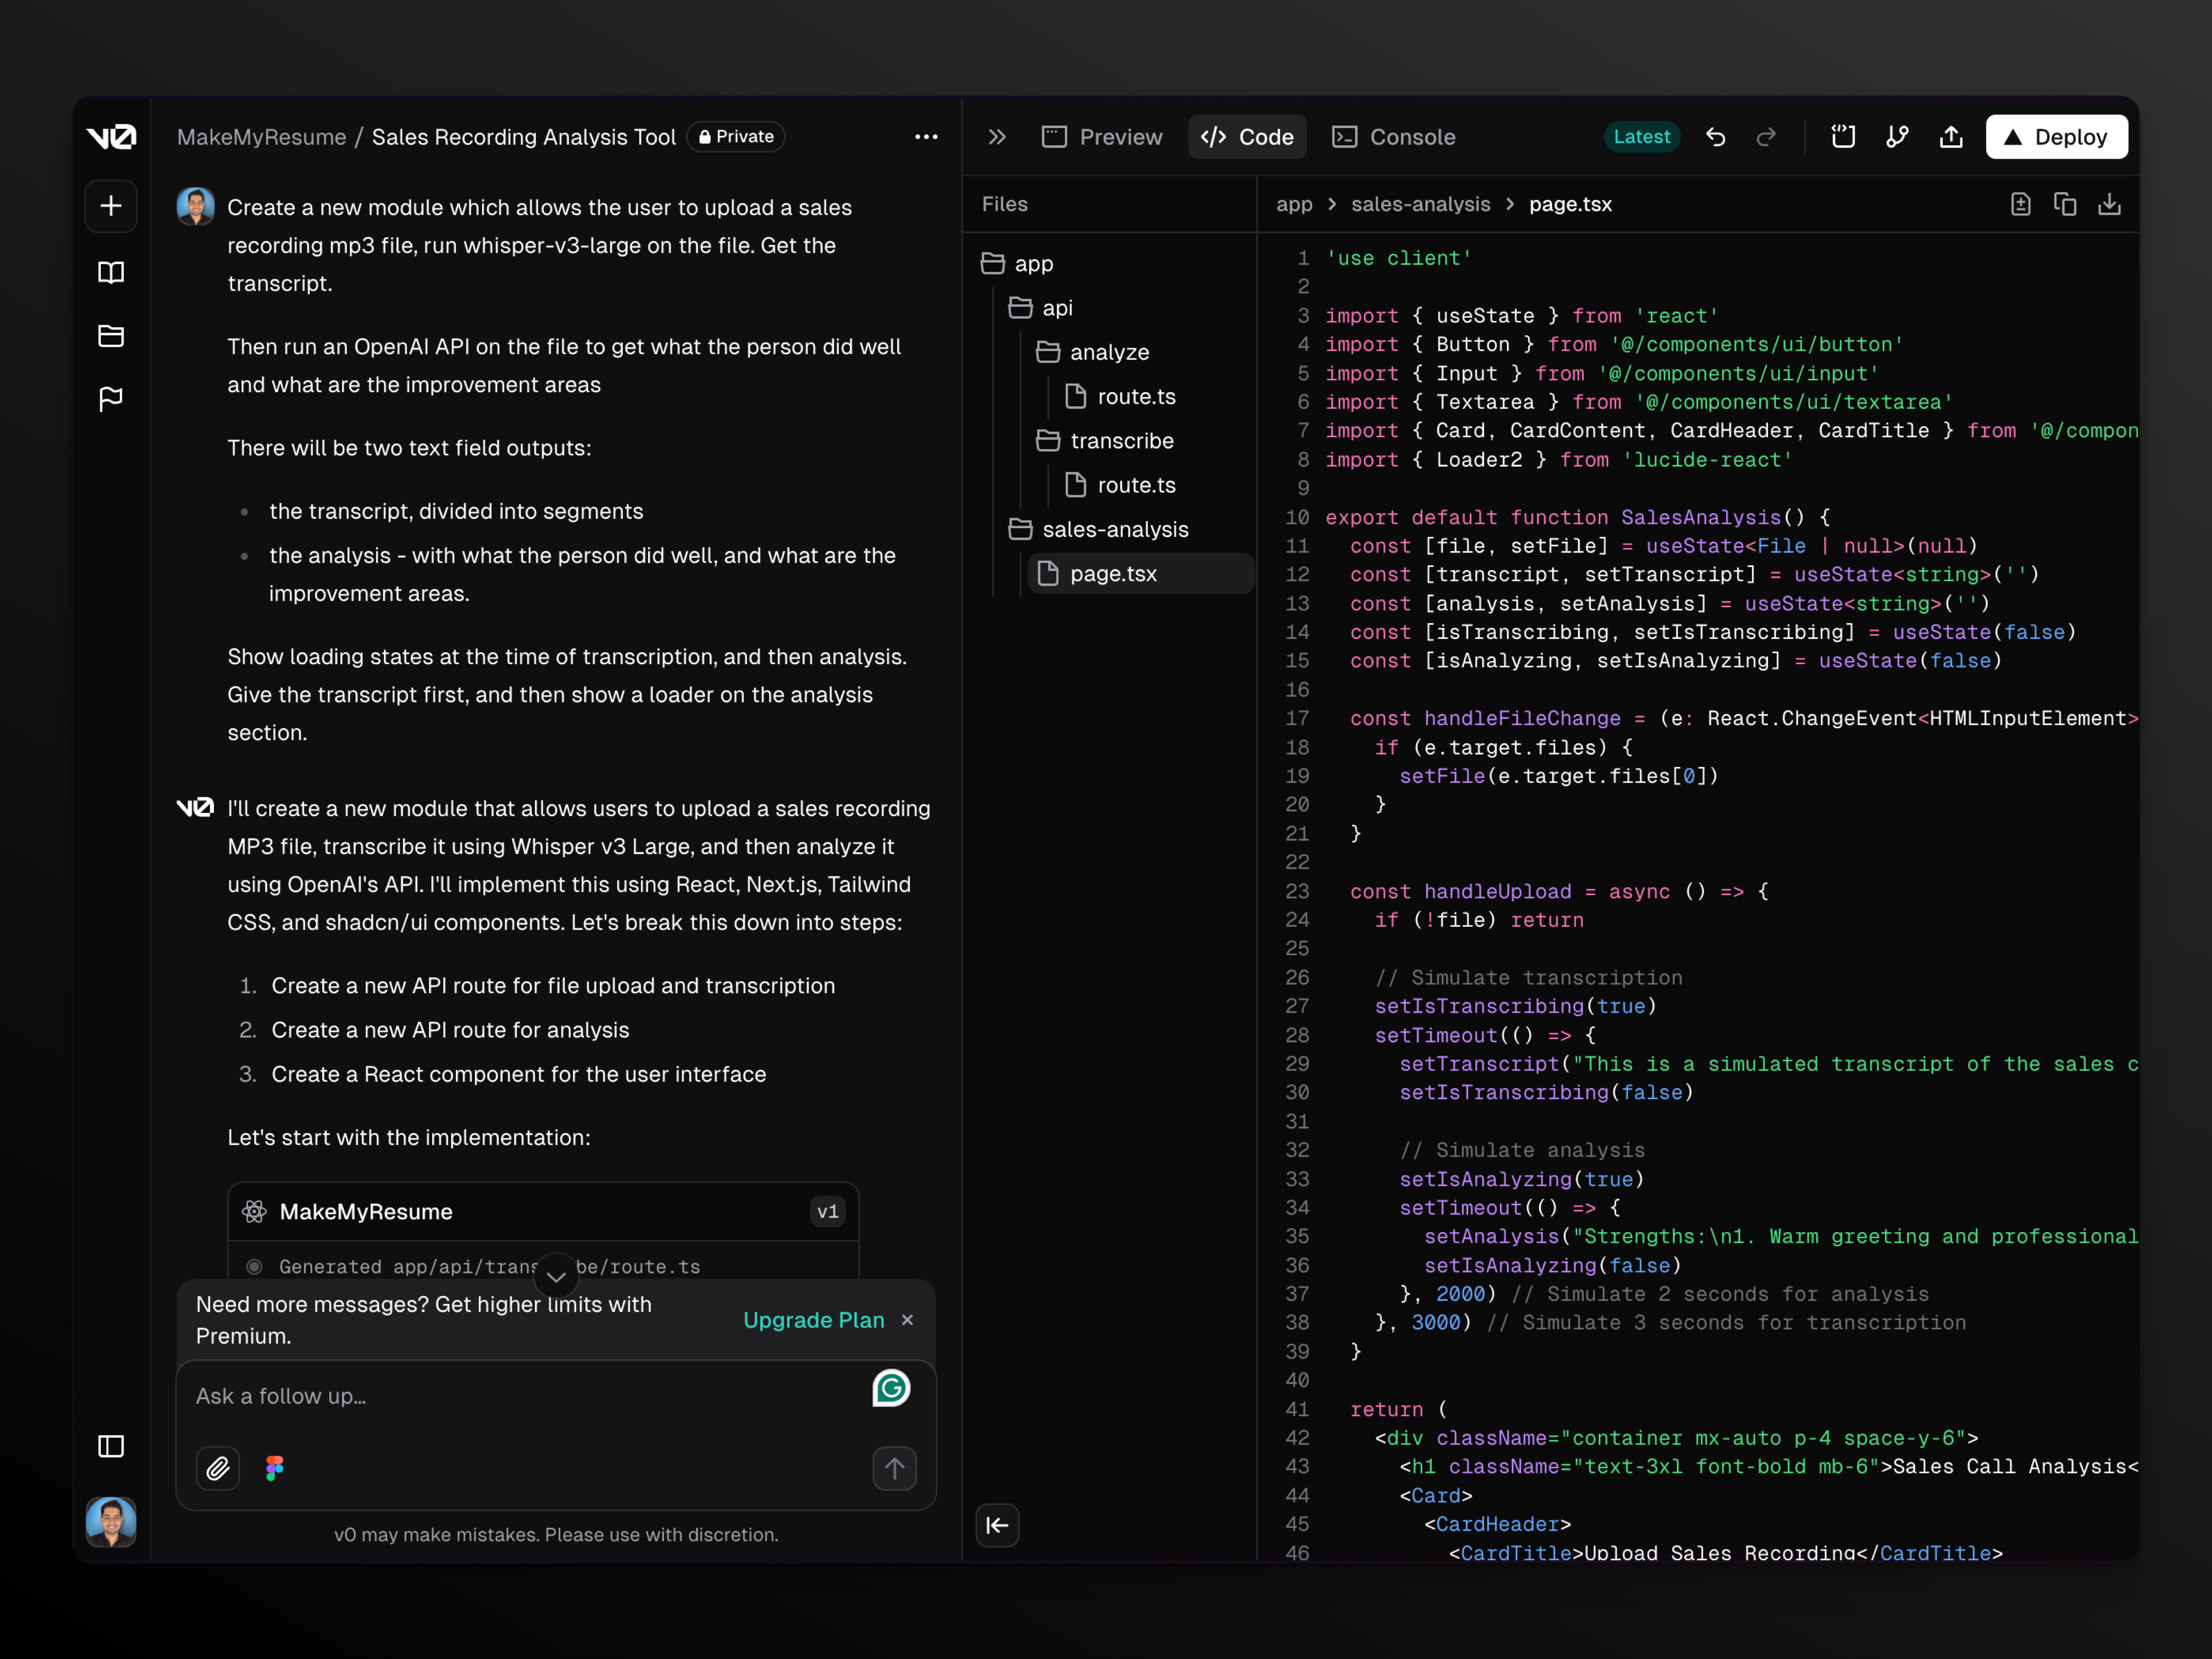Switch to the Code tab
This screenshot has height=1659, width=2212.
1247,137
